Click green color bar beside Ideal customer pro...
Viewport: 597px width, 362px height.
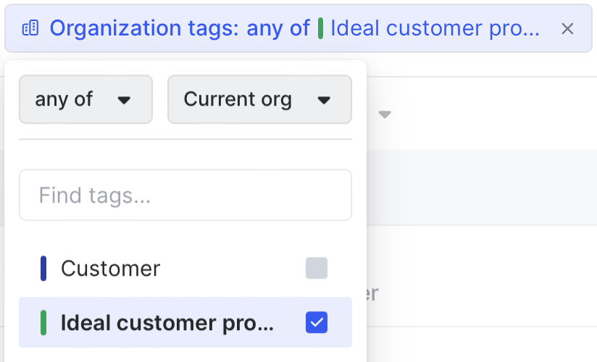[x=43, y=323]
